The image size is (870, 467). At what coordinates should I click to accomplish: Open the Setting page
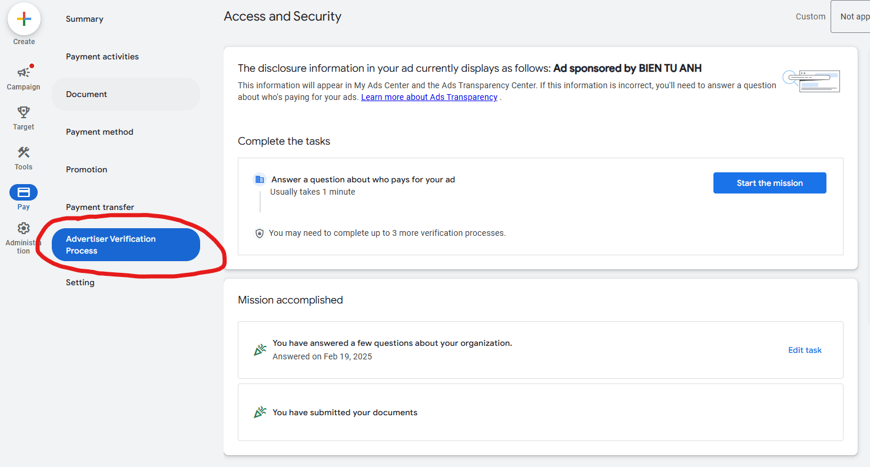(x=79, y=282)
